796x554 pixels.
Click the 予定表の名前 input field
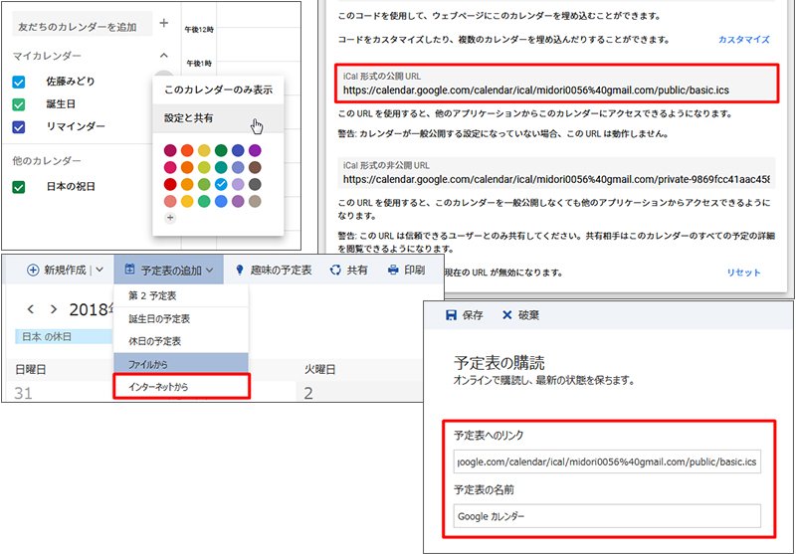(607, 516)
